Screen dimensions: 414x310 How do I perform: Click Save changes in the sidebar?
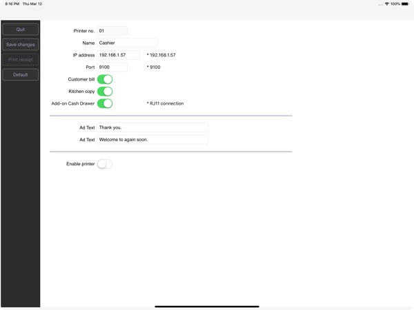(x=20, y=45)
